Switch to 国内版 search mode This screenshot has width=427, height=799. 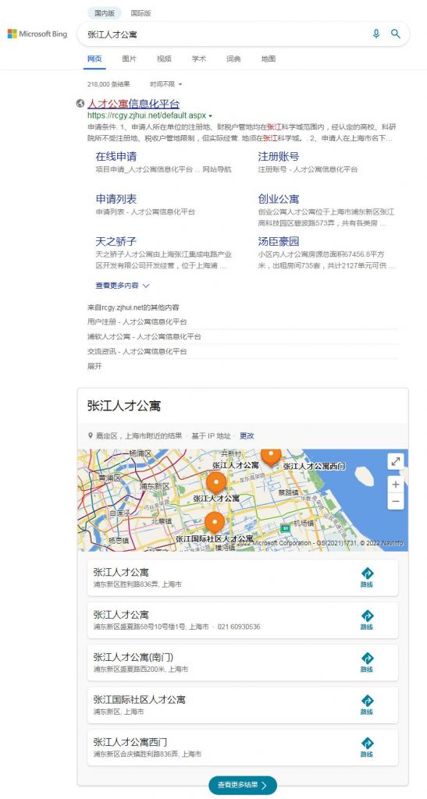105,13
